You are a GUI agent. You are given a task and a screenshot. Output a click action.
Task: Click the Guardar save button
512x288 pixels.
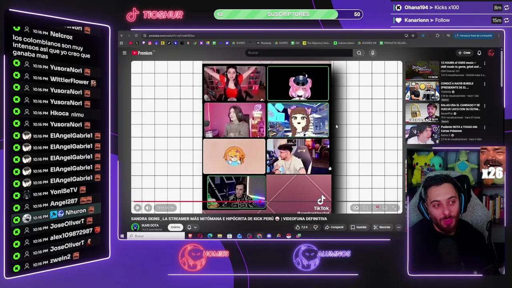point(359,227)
